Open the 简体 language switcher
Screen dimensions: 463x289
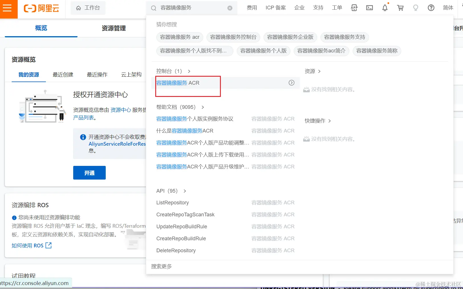click(x=448, y=8)
